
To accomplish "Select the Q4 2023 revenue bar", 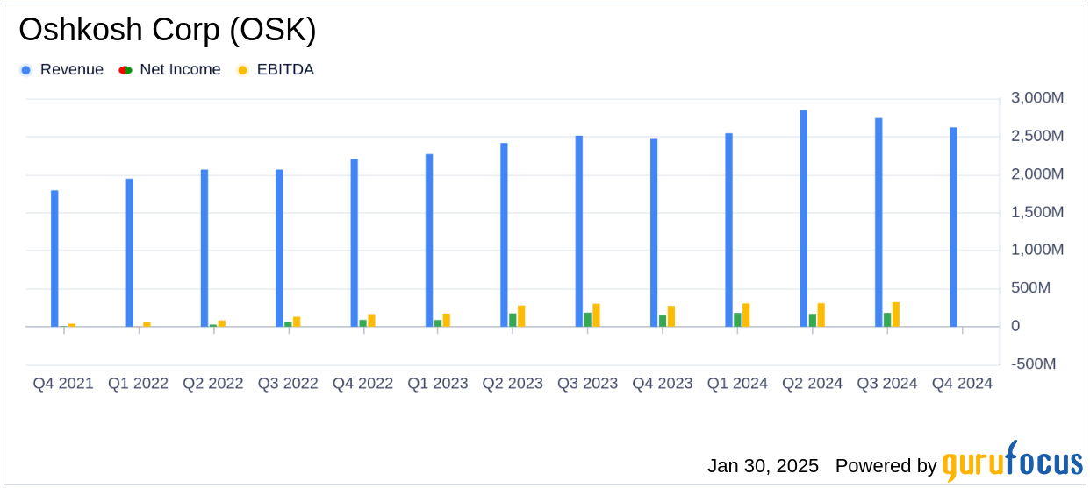I will (x=654, y=233).
